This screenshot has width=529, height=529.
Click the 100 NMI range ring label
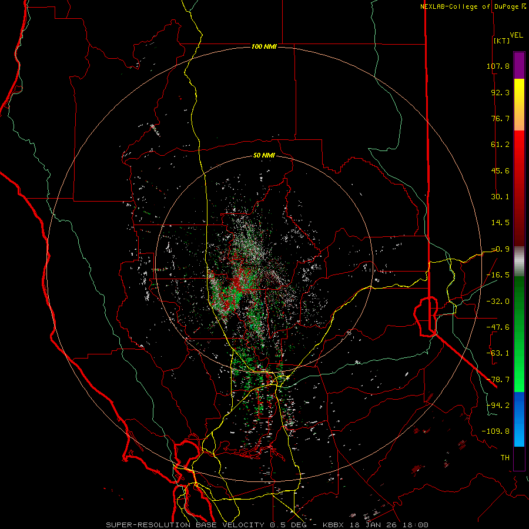click(264, 46)
